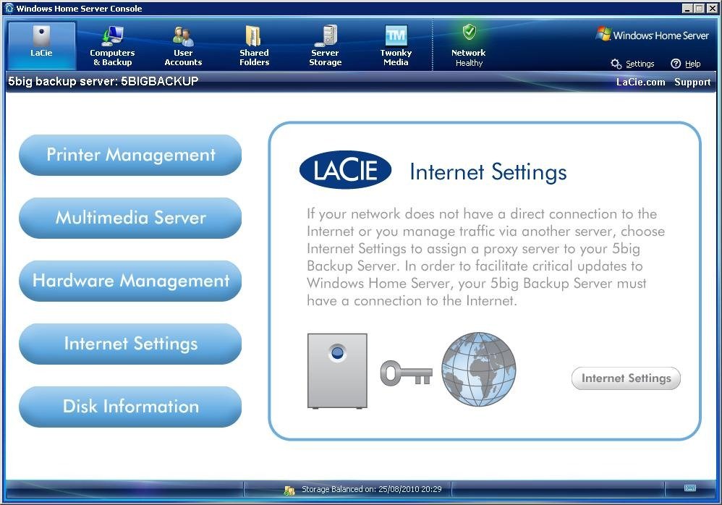Close the Windows Home Server Console
722x505 pixels.
711,8
